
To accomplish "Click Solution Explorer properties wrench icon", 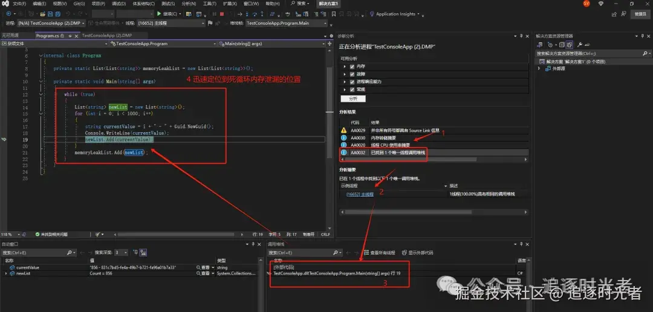I will tap(579, 45).
